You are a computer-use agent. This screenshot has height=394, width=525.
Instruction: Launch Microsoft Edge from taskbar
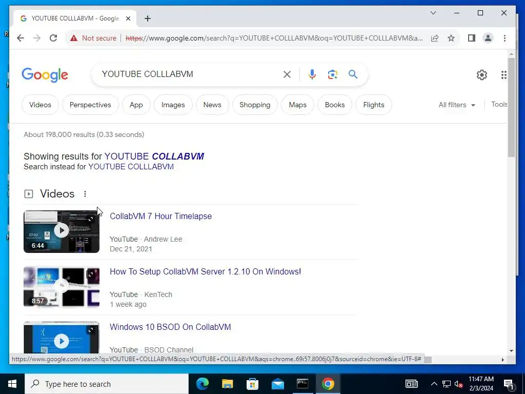click(203, 384)
